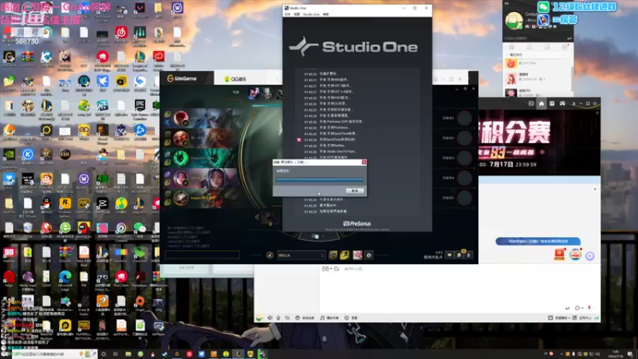
Task: Select the first summoner spell slot
Action: click(x=333, y=255)
